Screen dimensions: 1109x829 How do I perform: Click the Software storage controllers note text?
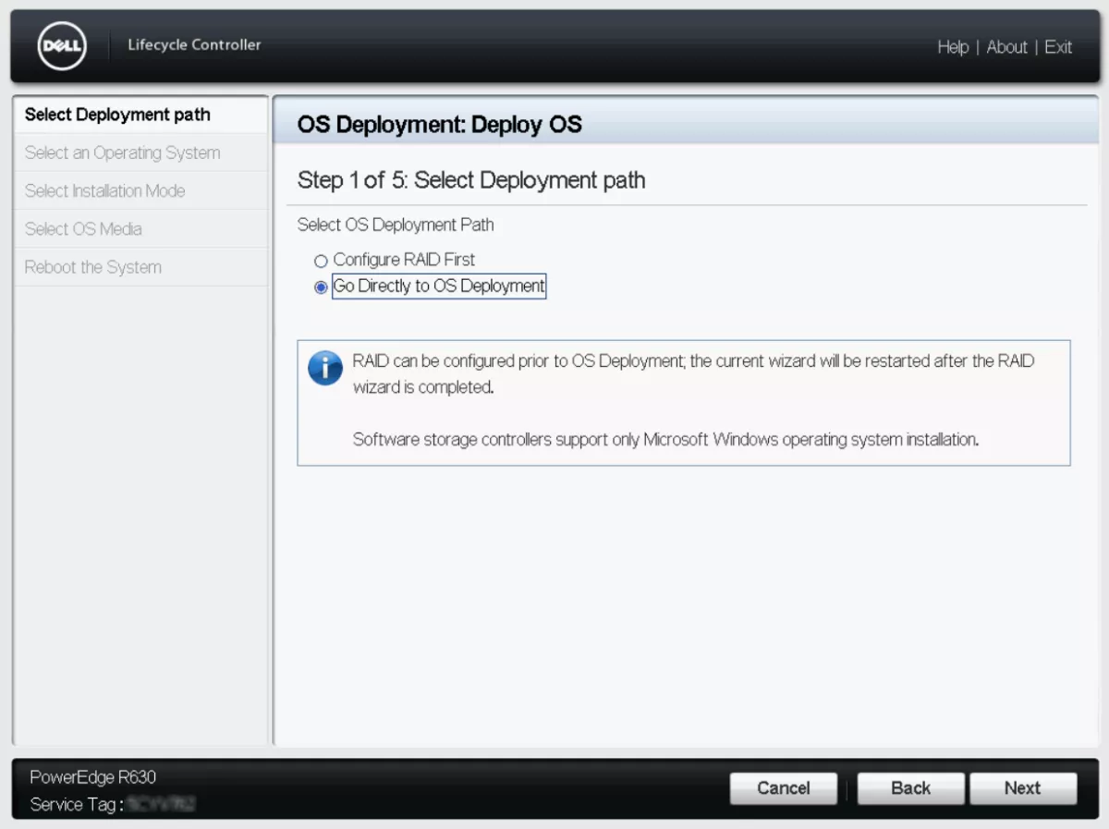click(x=665, y=440)
